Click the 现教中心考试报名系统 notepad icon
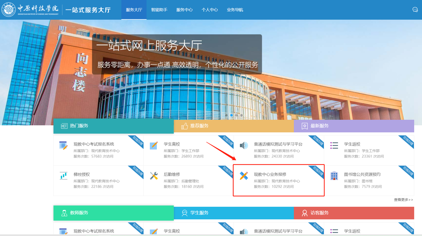 coord(63,145)
